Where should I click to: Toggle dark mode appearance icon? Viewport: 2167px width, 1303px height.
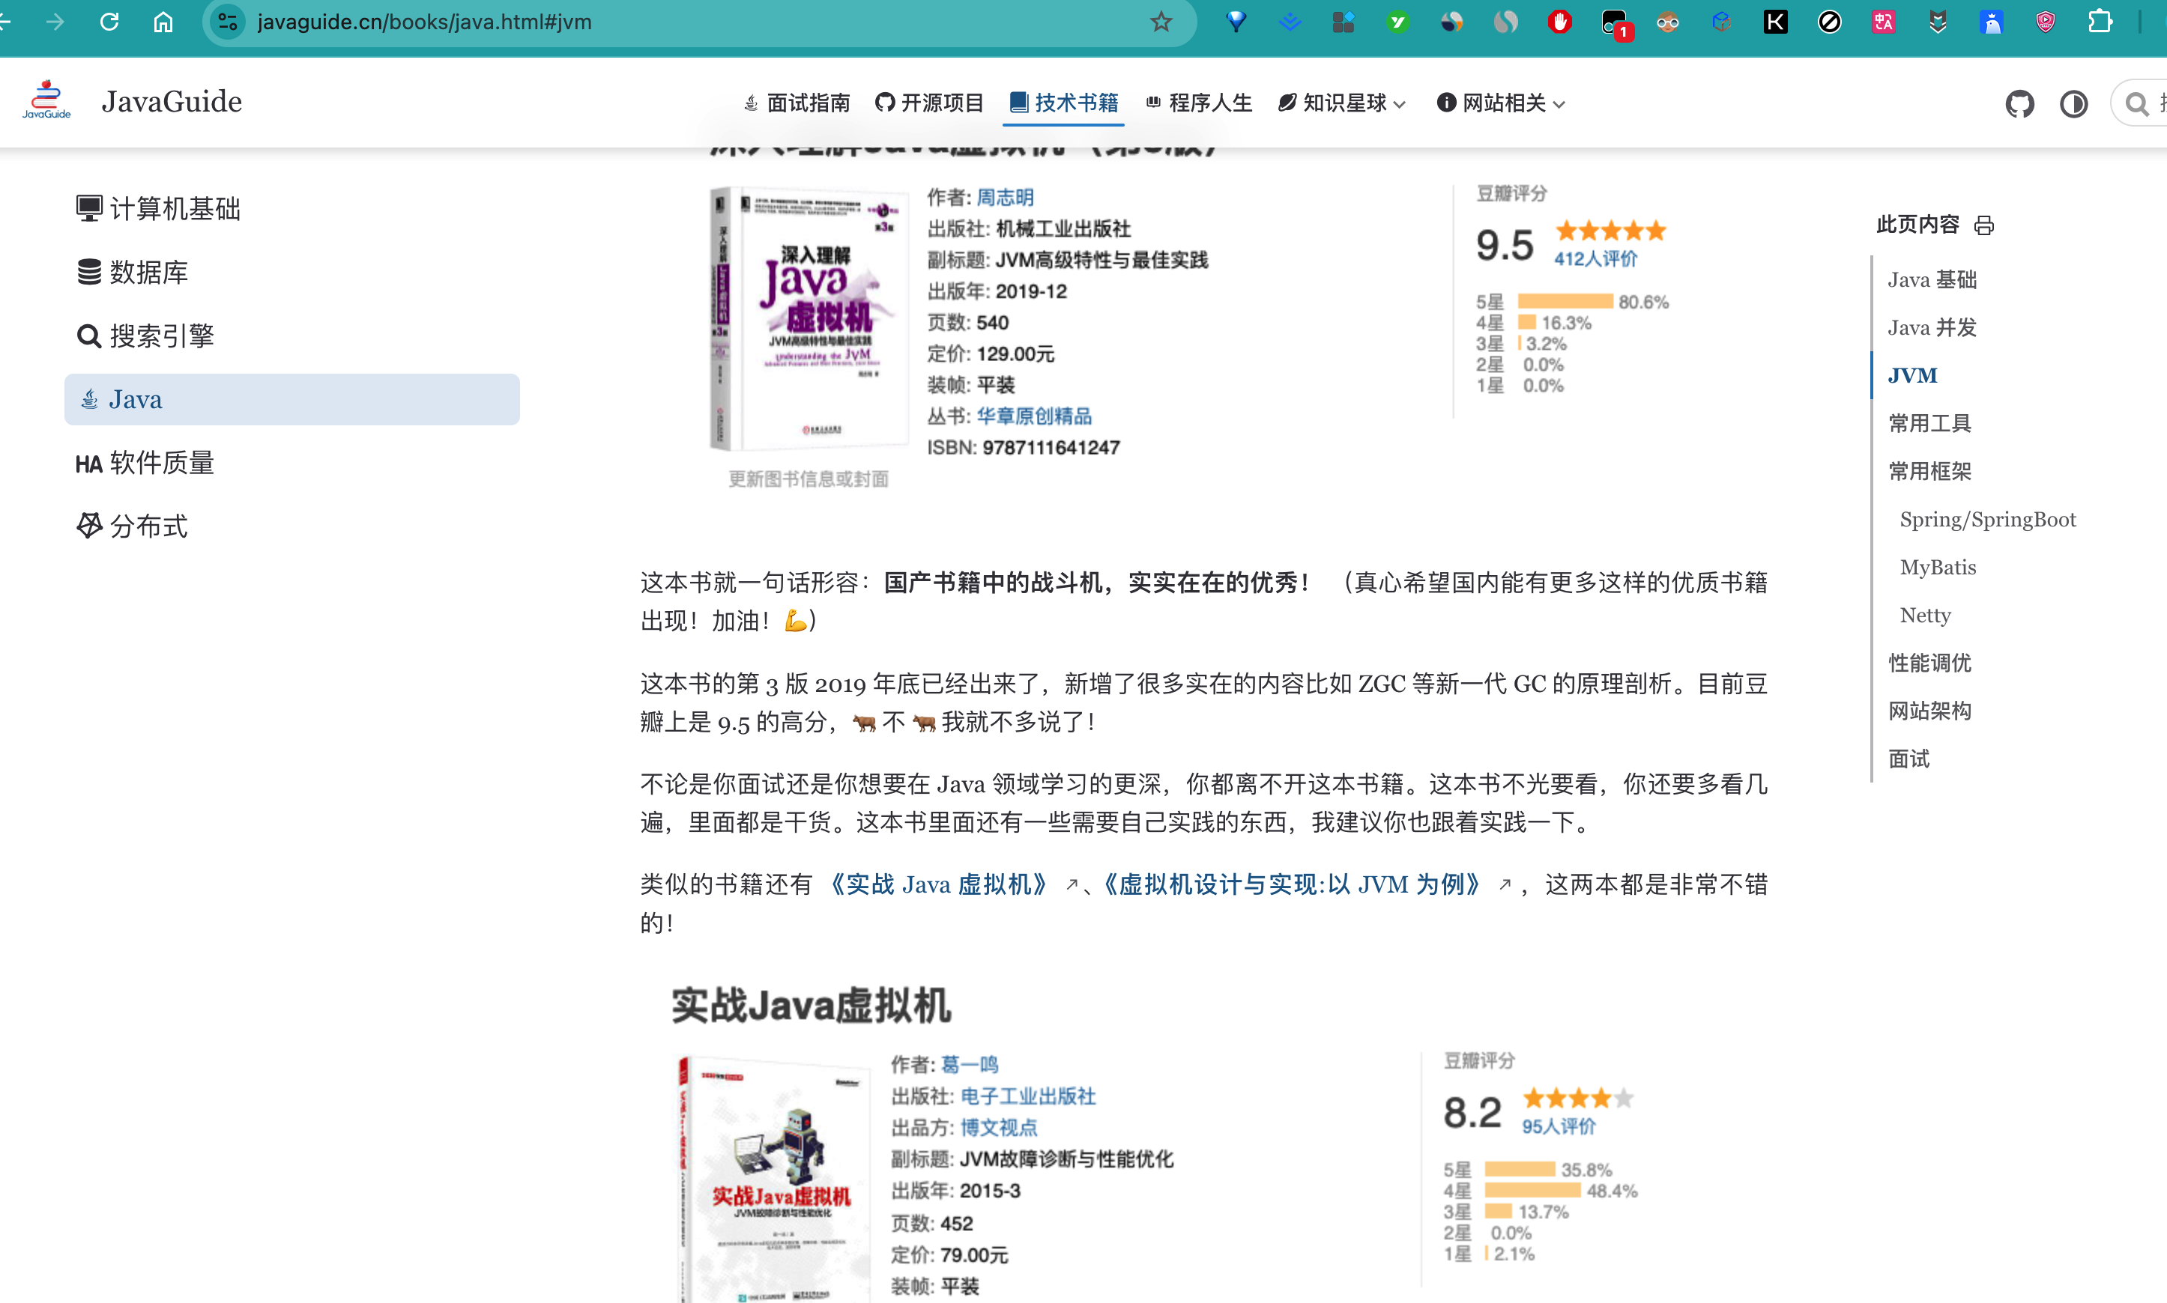click(x=2074, y=103)
